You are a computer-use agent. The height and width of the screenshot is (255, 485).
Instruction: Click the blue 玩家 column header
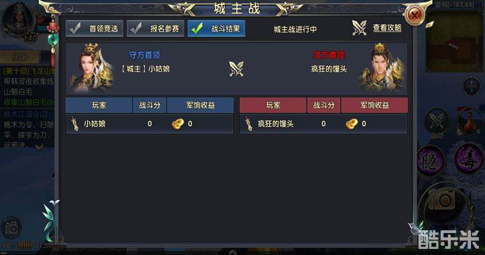pyautogui.click(x=99, y=106)
